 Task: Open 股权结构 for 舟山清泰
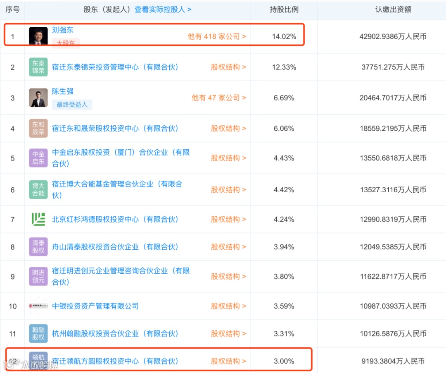tap(228, 247)
